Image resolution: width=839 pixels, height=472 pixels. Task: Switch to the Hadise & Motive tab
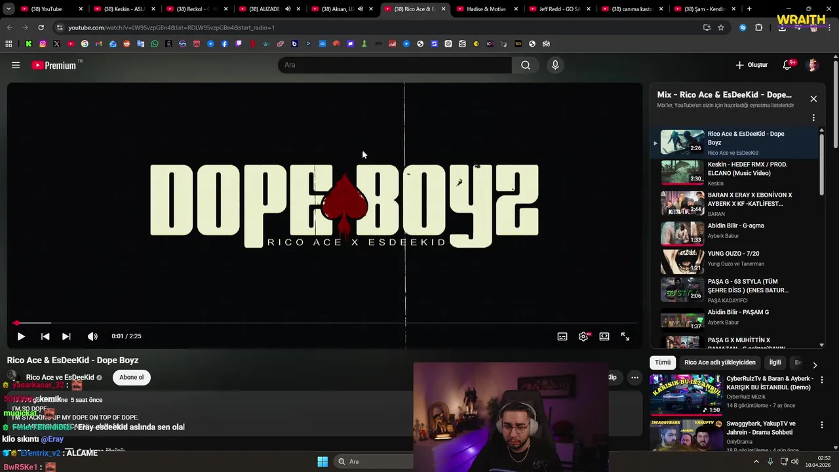coord(486,9)
